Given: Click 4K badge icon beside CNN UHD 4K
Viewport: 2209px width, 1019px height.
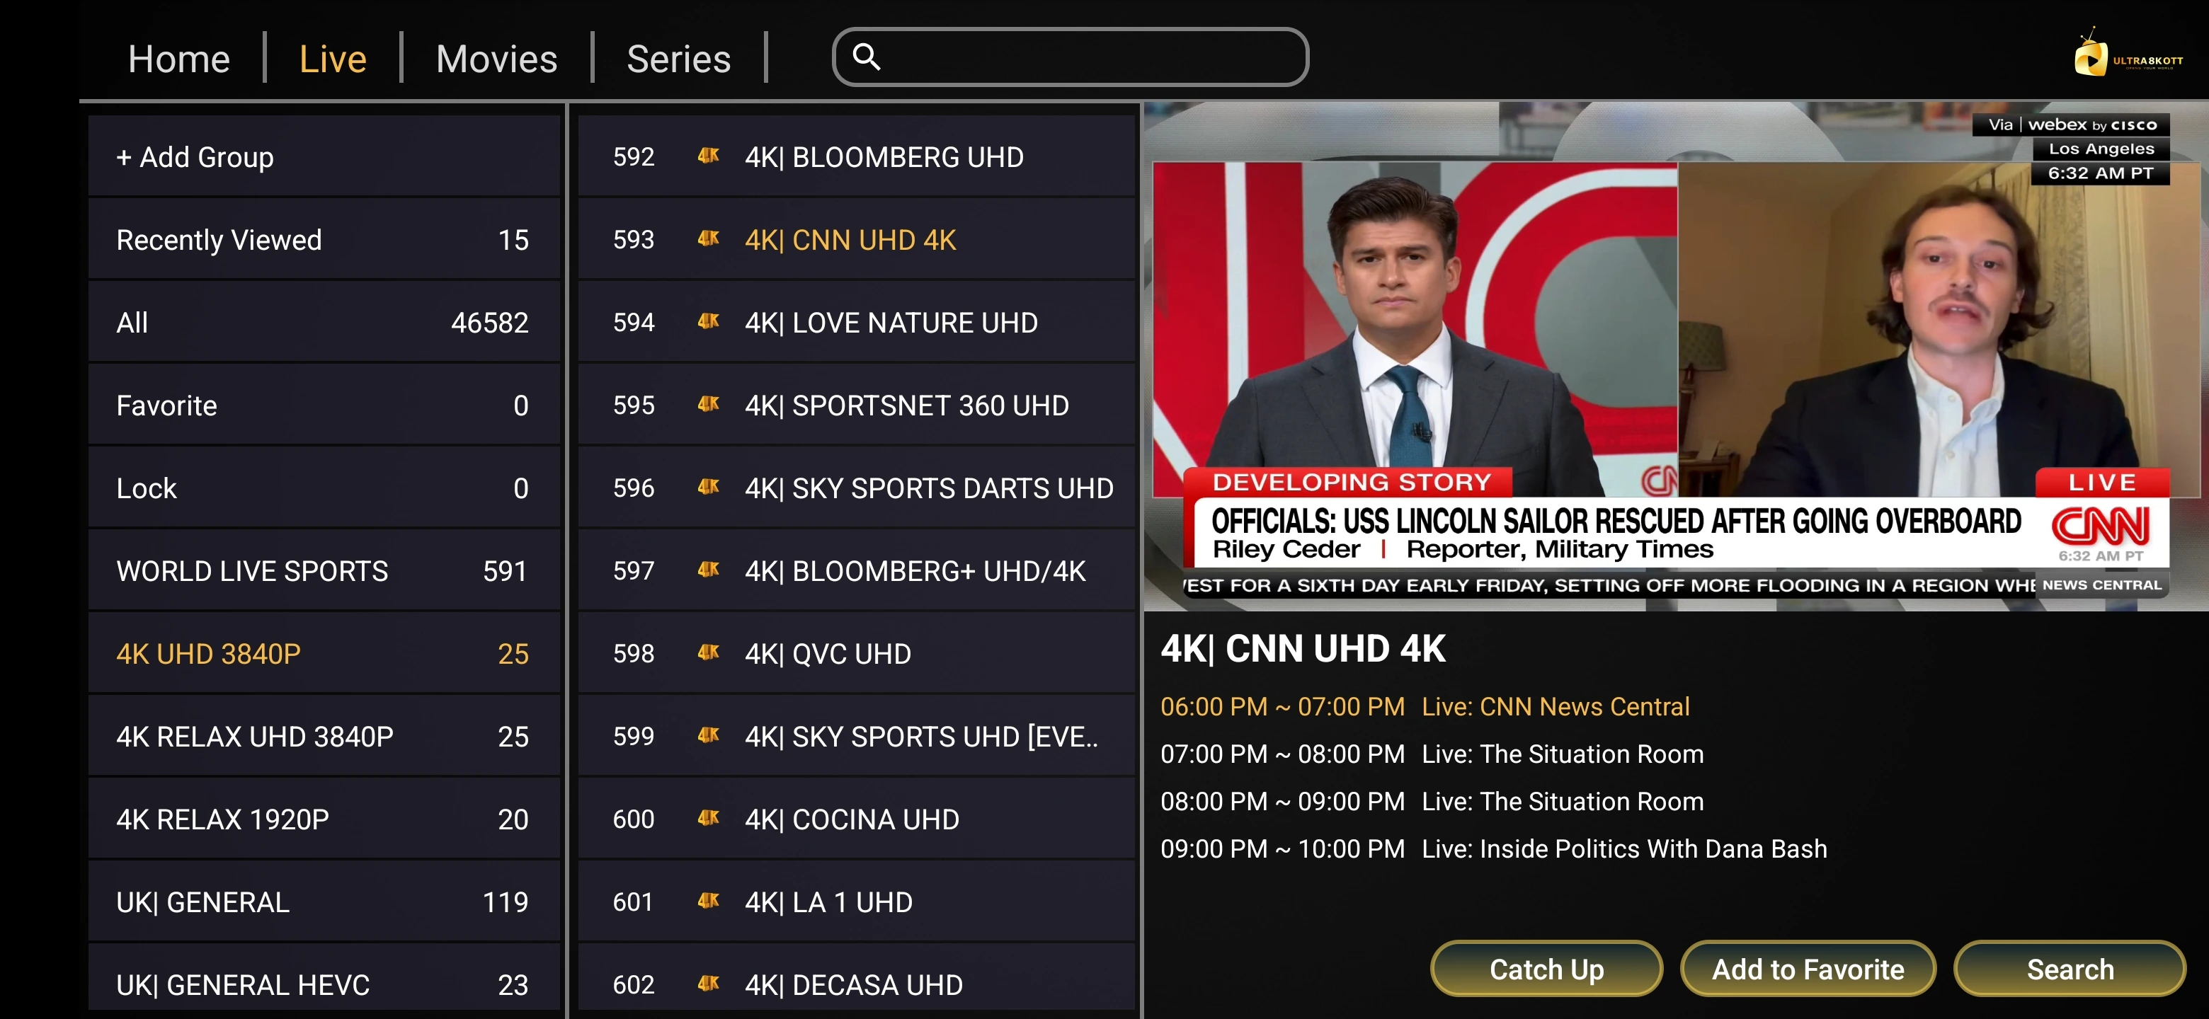Looking at the screenshot, I should pyautogui.click(x=708, y=238).
